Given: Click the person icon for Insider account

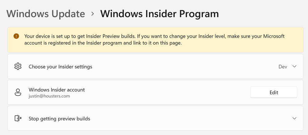Looking at the screenshot, I should coord(18,92).
